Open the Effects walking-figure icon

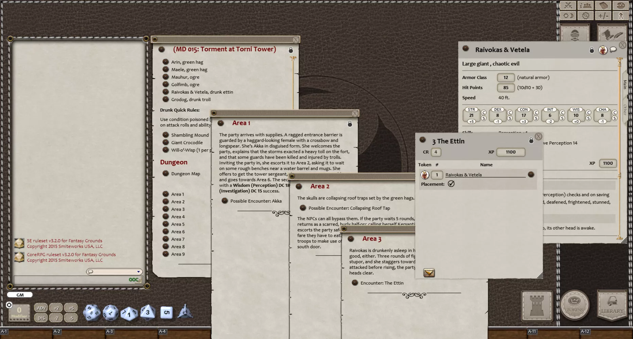621,16
